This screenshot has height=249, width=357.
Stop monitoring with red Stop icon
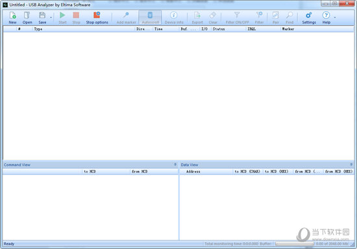point(76,18)
